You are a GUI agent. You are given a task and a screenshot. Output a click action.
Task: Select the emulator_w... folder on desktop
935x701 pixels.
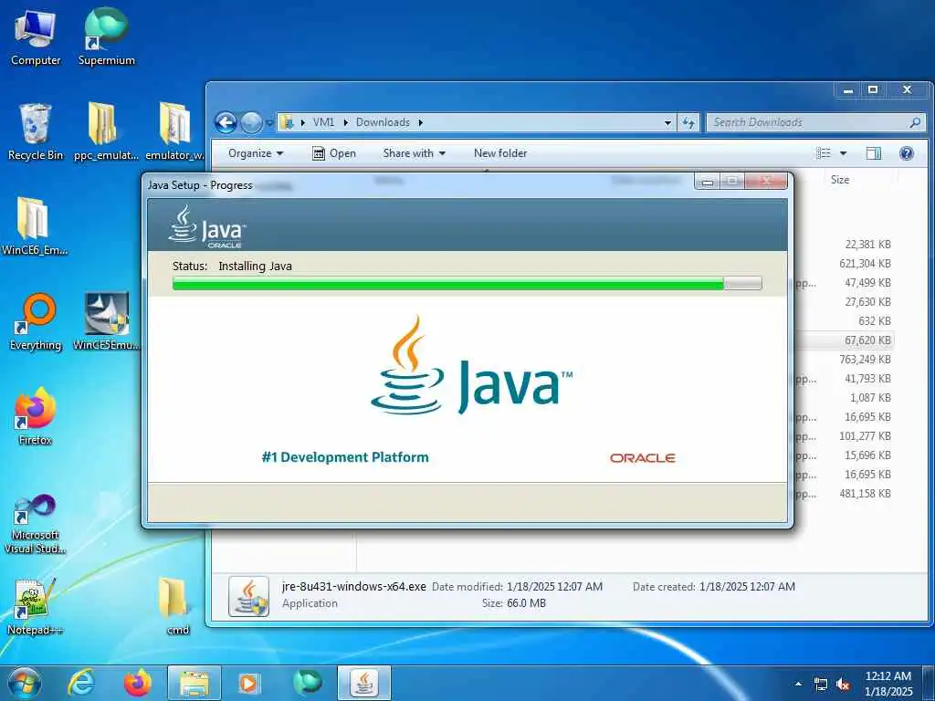click(174, 131)
